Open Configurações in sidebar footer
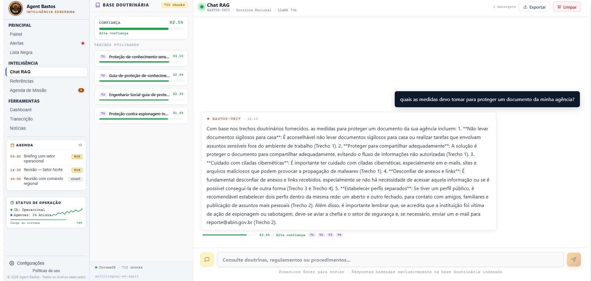Screen dimensions: 591x281 coord(31,263)
